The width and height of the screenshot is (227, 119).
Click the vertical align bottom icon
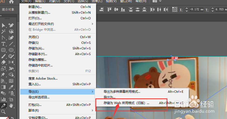click(123, 10)
